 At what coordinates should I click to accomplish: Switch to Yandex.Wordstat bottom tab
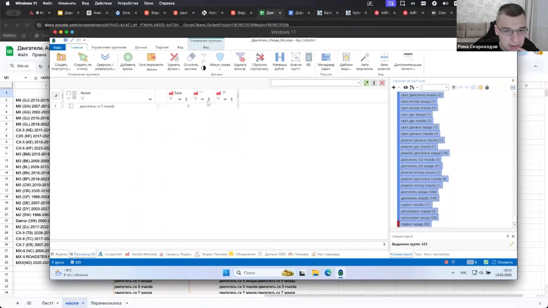[141, 254]
